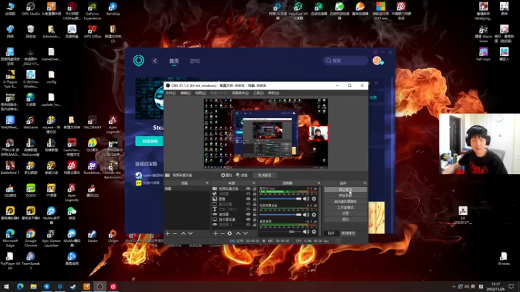Click 启动虚拟摄像机 button
Image resolution: width=520 pixels, height=292 pixels.
(346, 202)
